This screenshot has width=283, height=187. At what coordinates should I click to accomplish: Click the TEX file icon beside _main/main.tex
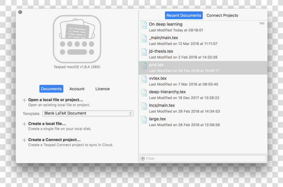pos(144,39)
